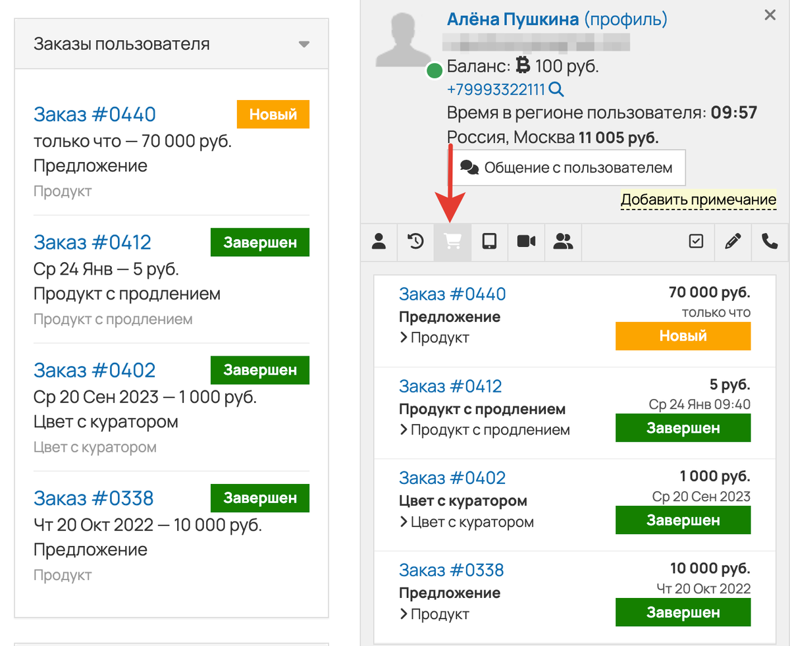Open the tablet device icon tab
The width and height of the screenshot is (790, 646).
click(x=489, y=242)
